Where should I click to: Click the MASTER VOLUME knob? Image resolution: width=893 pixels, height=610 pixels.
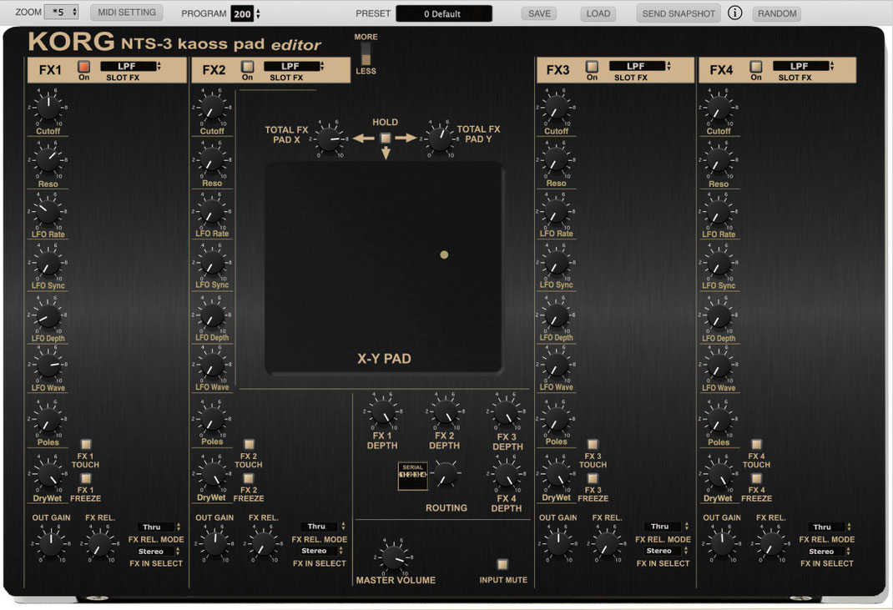point(394,557)
